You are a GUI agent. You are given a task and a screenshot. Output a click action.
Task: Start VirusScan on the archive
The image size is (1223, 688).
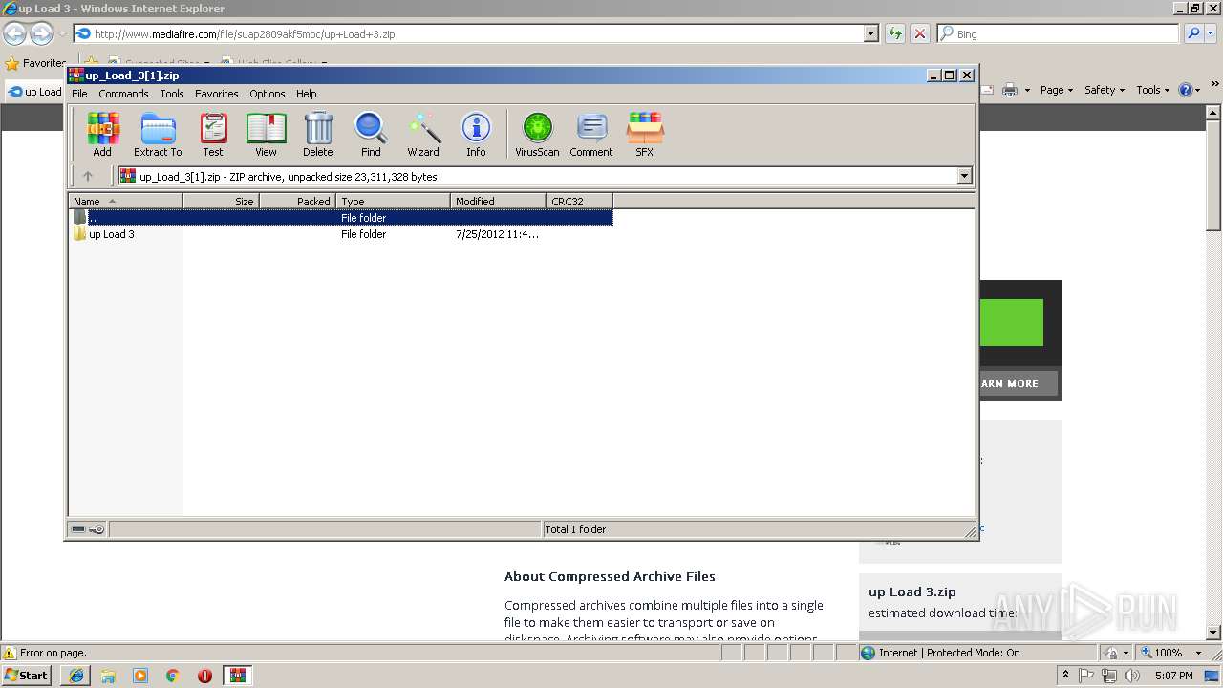point(537,135)
